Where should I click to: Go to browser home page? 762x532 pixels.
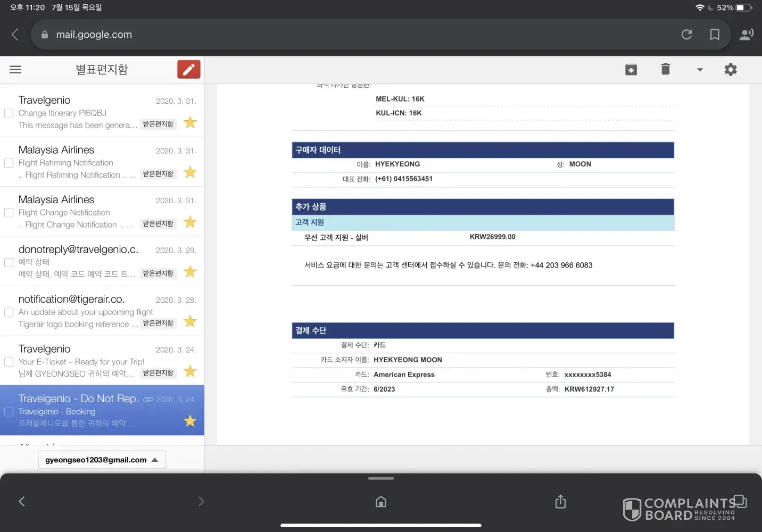(381, 502)
